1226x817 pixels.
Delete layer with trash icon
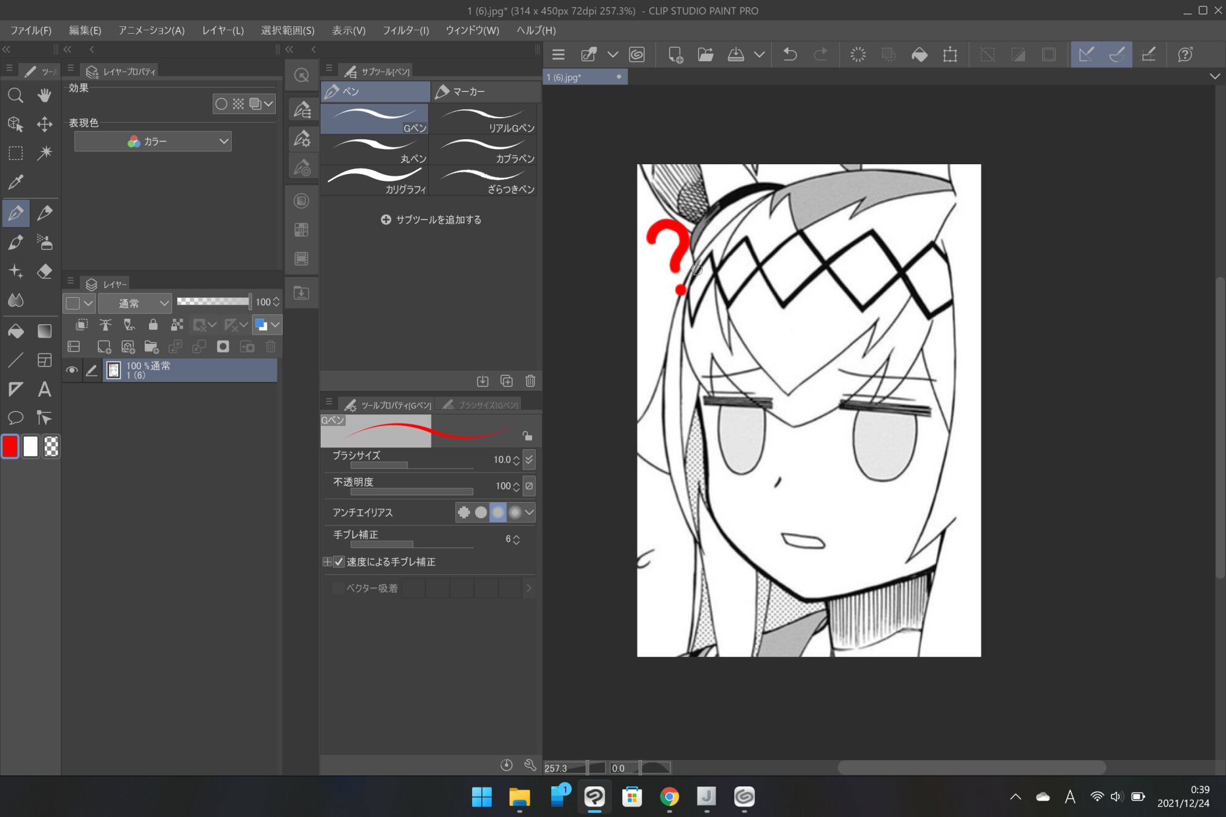(270, 347)
